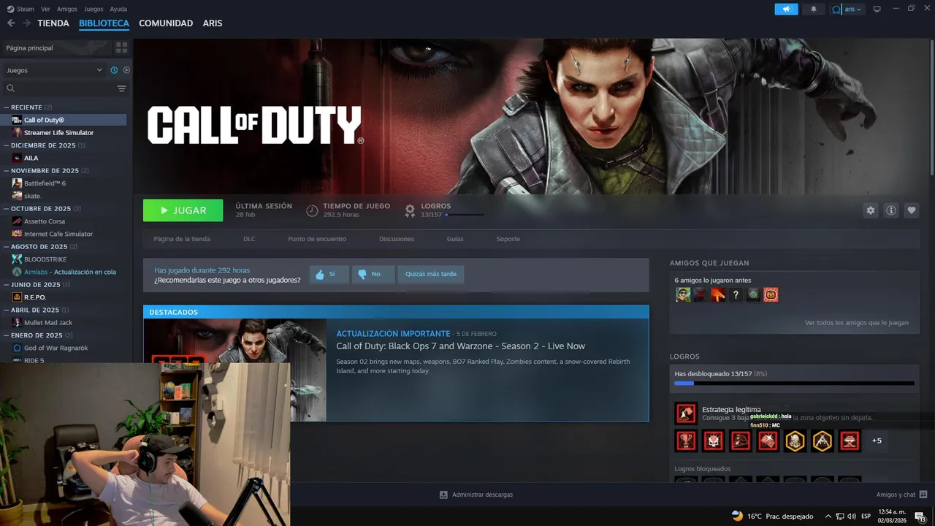Click the achievements progress bar in Logros panel
935x526 pixels.
(794, 384)
